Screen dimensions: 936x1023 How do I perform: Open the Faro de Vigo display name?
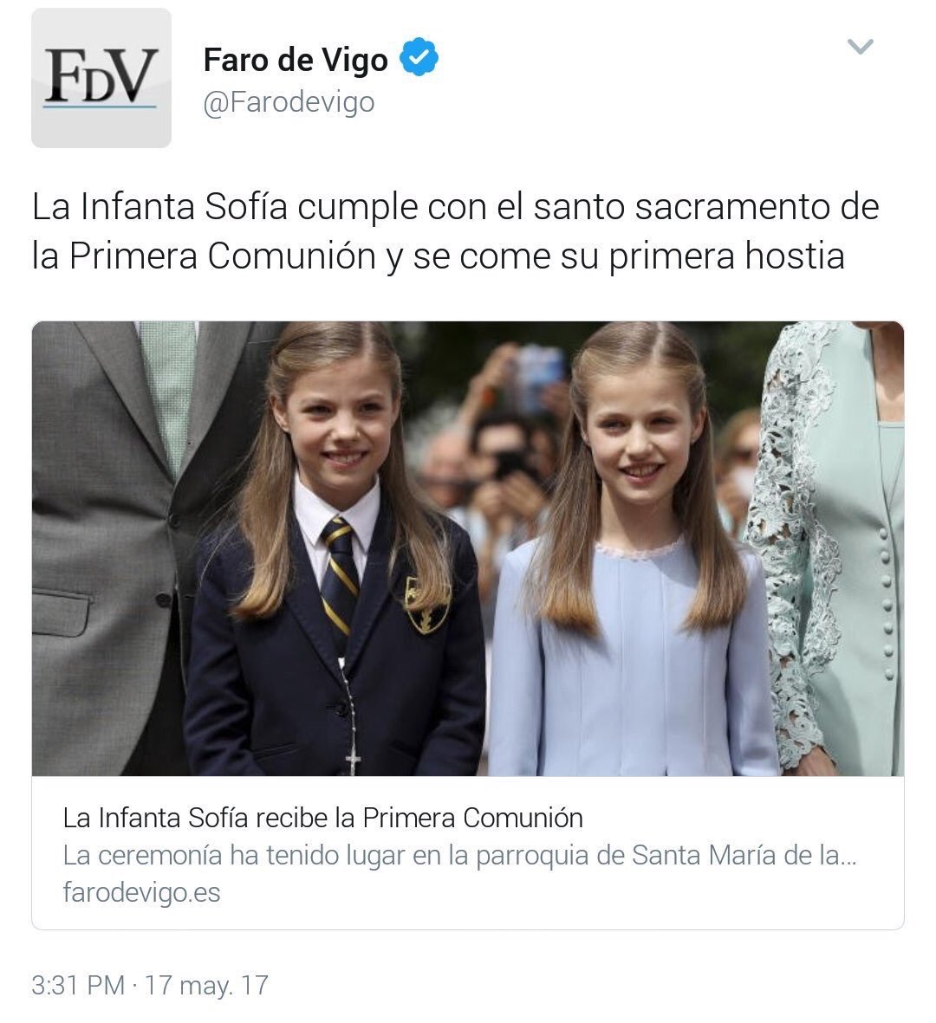(x=296, y=60)
